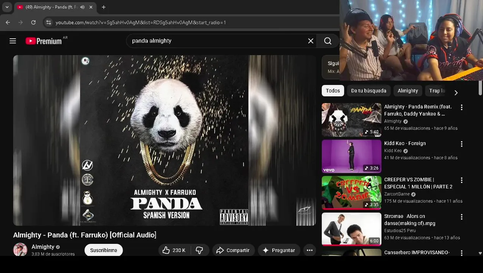Open more actions ellipsis below video
The width and height of the screenshot is (483, 273).
click(x=309, y=250)
